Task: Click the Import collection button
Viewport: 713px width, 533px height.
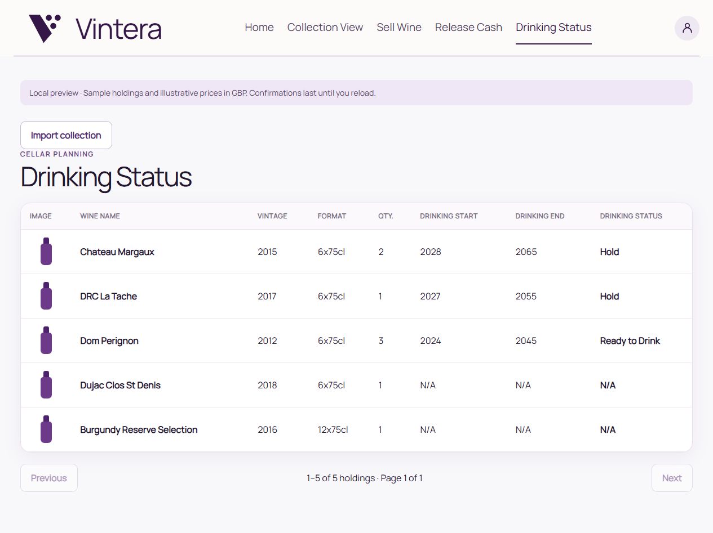Action: coord(66,135)
